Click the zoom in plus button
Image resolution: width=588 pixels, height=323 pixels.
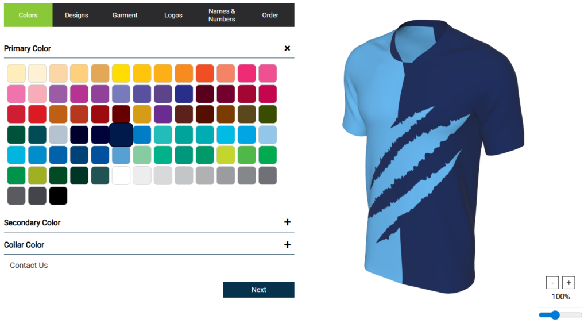click(568, 283)
